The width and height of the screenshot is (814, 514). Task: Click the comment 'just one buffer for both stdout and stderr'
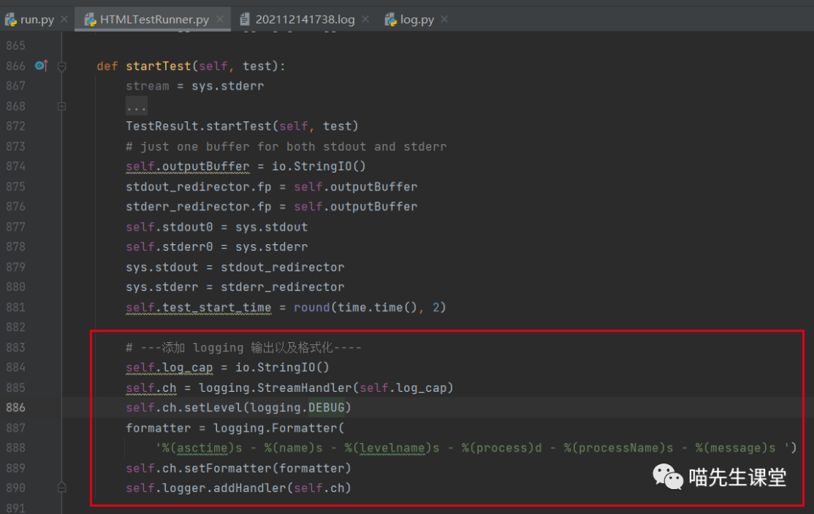293,147
